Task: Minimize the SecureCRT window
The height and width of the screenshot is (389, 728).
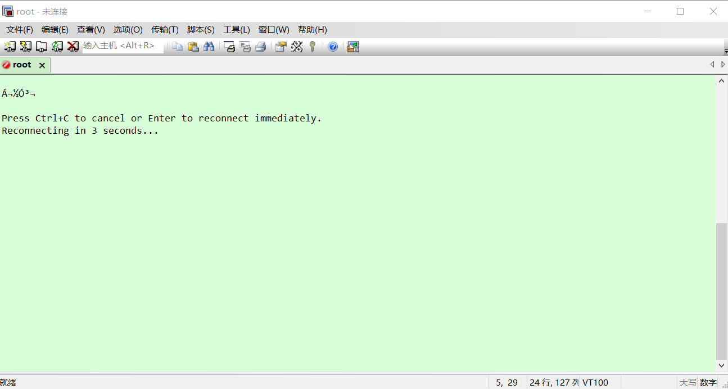Action: tap(648, 11)
